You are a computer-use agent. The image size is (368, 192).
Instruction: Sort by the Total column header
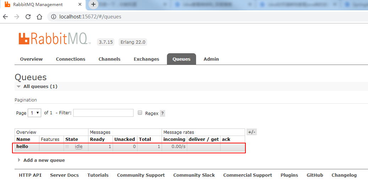click(145, 139)
